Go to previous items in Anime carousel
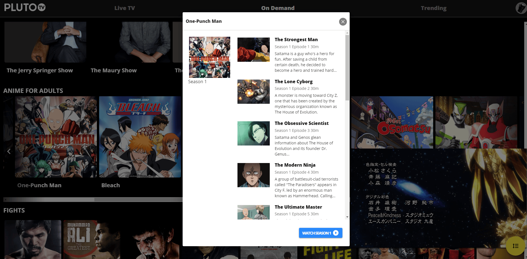 point(9,151)
